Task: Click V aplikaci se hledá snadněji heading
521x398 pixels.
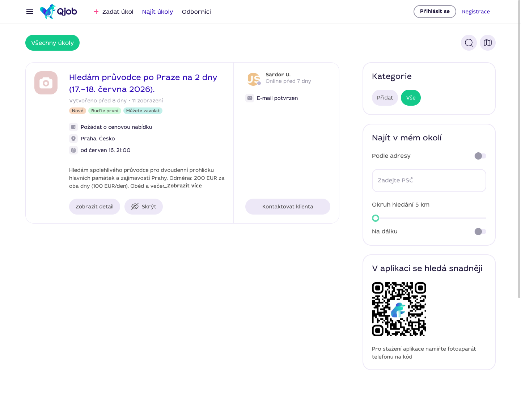Action: click(x=427, y=268)
